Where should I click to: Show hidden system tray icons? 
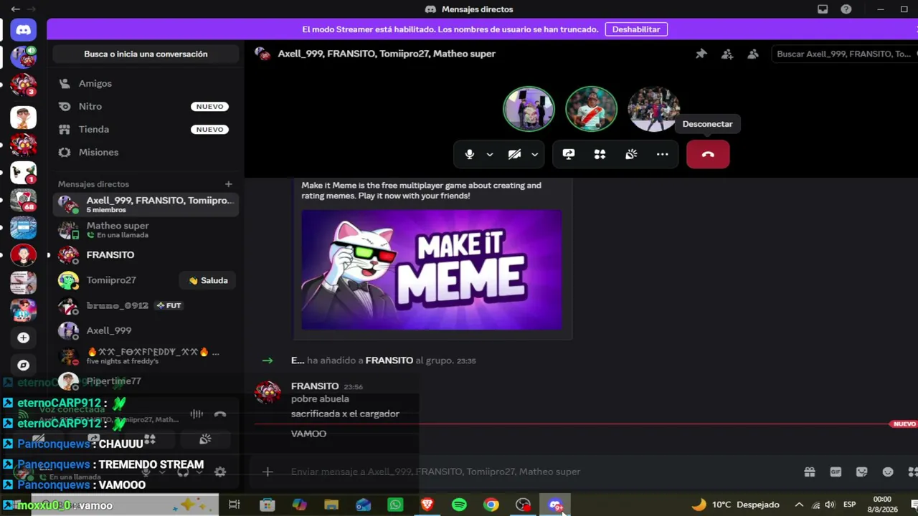(x=799, y=505)
